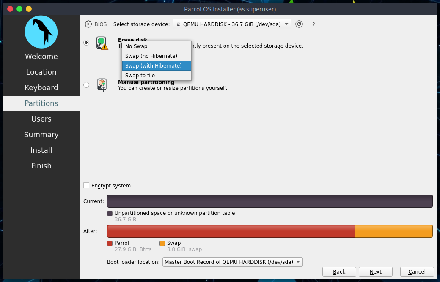Click the Manual partitioning disk wrench icon
440x282 pixels.
(102, 85)
